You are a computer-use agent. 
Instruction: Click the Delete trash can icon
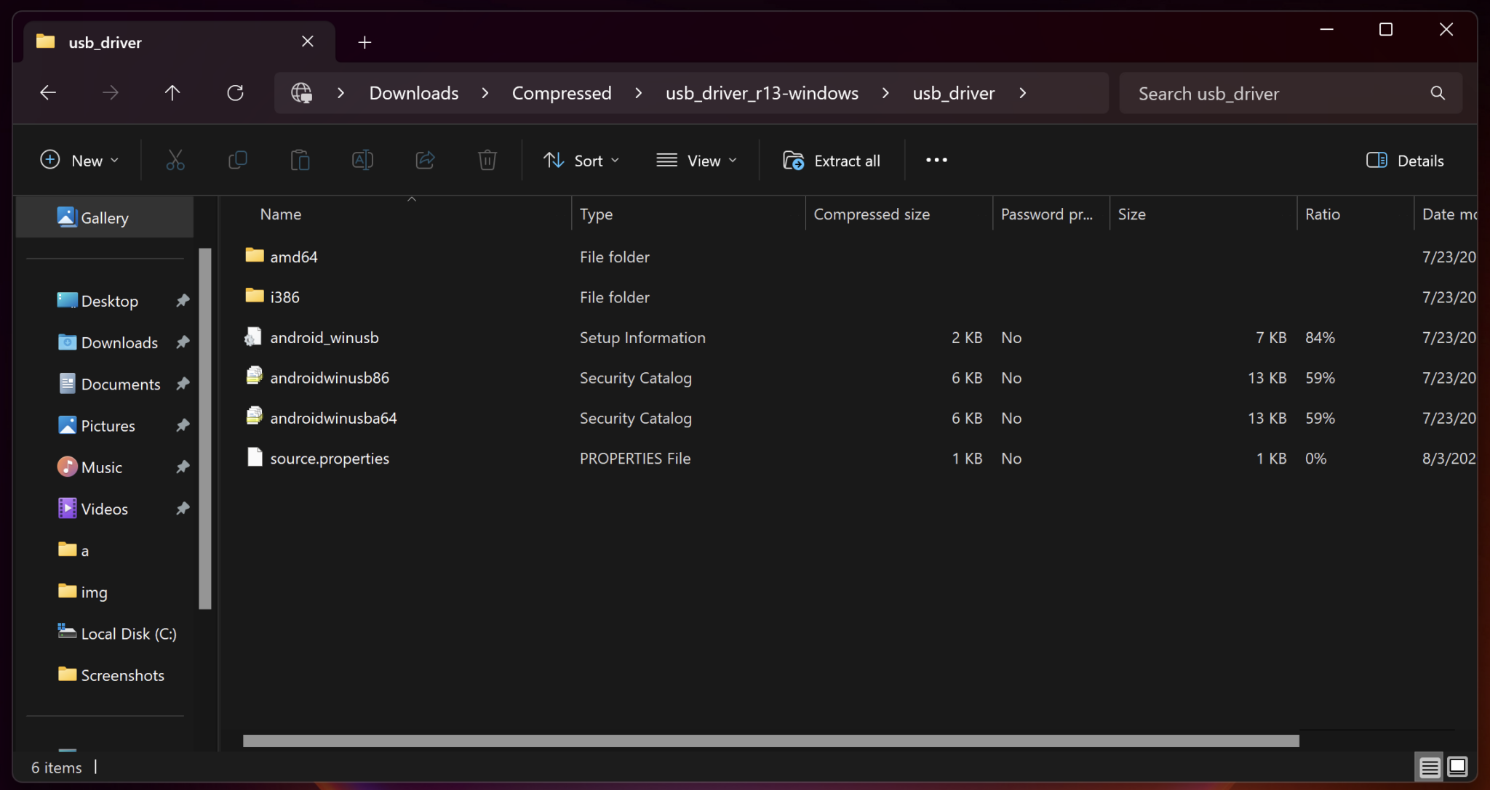[487, 160]
